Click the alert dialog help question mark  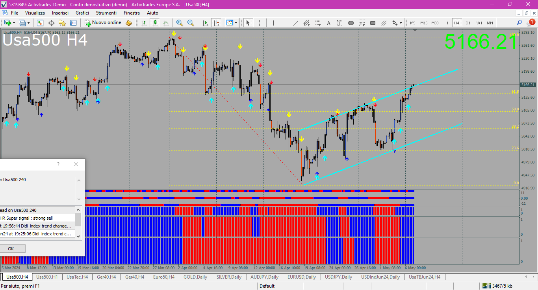coord(58,164)
